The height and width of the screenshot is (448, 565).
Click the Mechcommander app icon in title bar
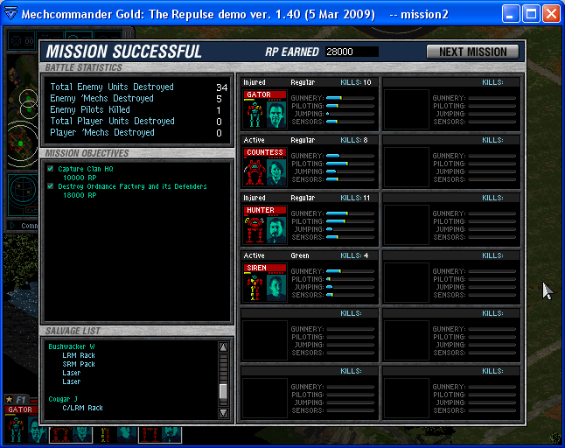10,14
